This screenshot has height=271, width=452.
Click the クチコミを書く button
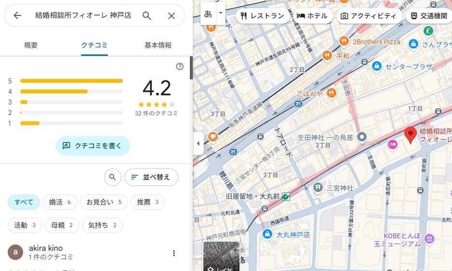click(x=93, y=145)
